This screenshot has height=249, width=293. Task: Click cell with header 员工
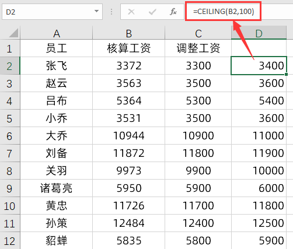point(57,48)
